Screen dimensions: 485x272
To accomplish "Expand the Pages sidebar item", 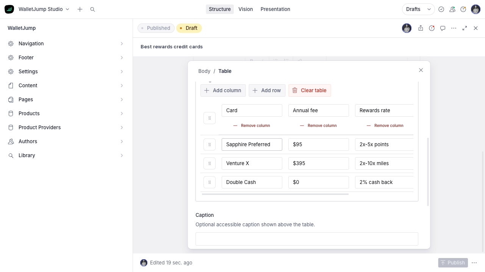I will click(66, 99).
